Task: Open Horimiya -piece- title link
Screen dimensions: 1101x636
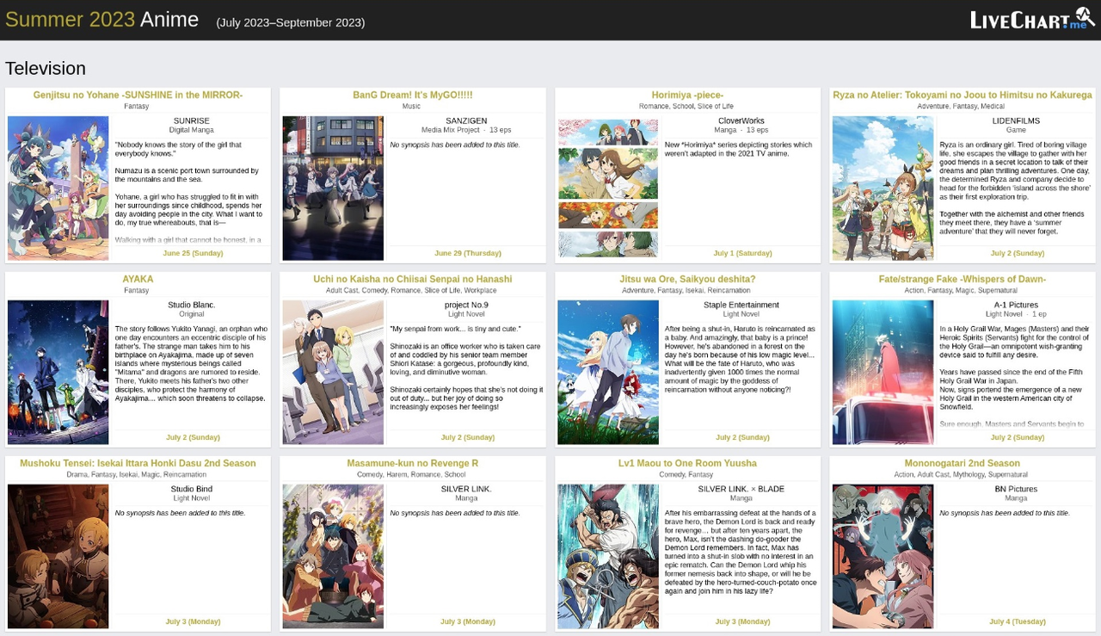Action: coord(687,96)
